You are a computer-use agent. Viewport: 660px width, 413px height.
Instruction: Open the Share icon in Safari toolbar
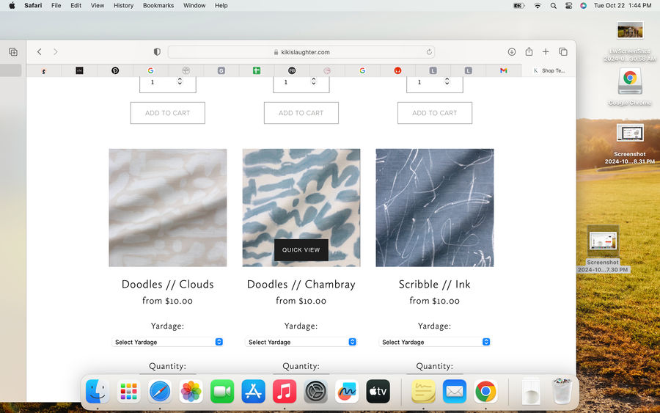[x=529, y=52]
